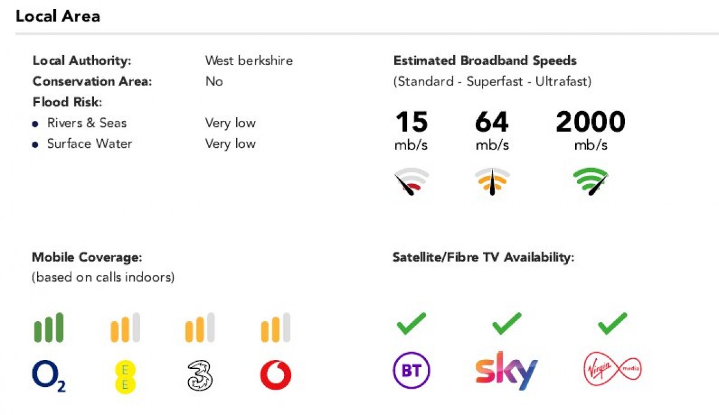Image resolution: width=719 pixels, height=415 pixels.
Task: Click the Estimated Broadband Speeds heading
Action: [485, 60]
